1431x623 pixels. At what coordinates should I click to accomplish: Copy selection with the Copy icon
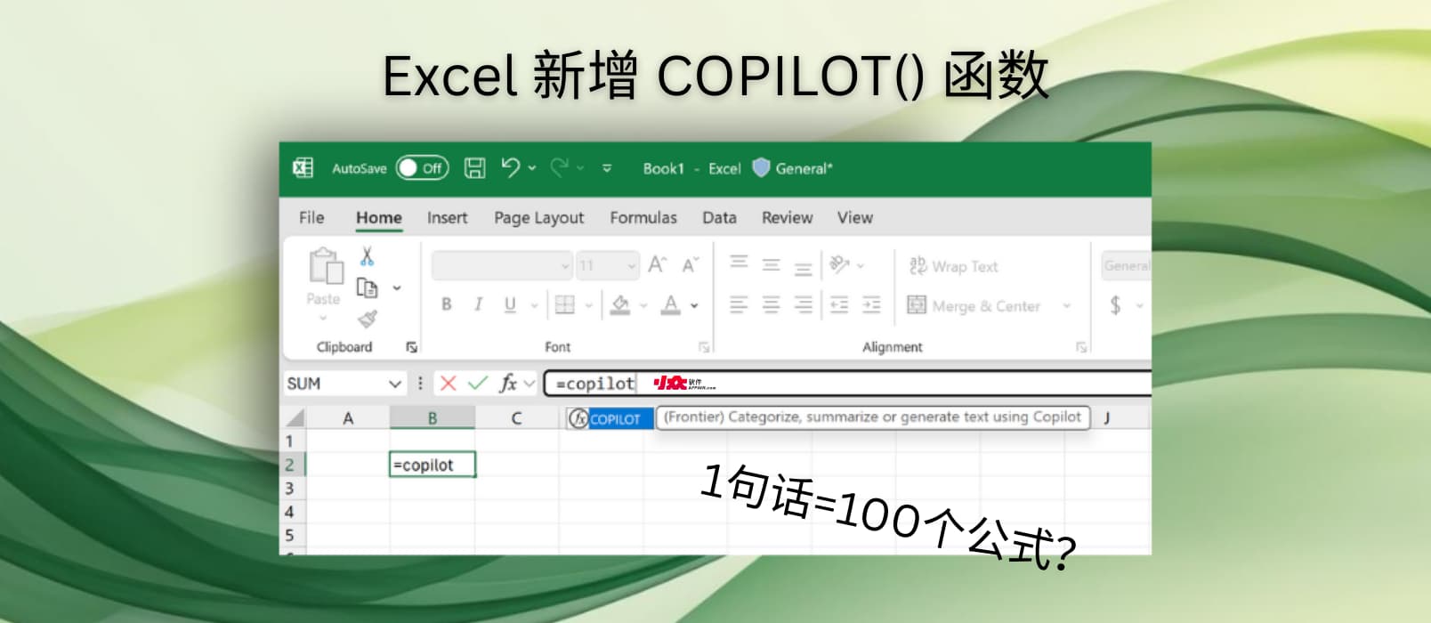tap(367, 287)
